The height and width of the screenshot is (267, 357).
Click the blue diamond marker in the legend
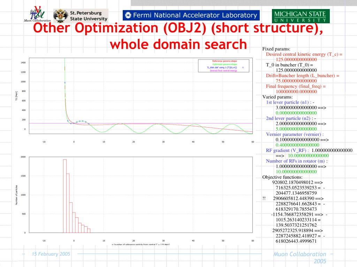[243, 67]
